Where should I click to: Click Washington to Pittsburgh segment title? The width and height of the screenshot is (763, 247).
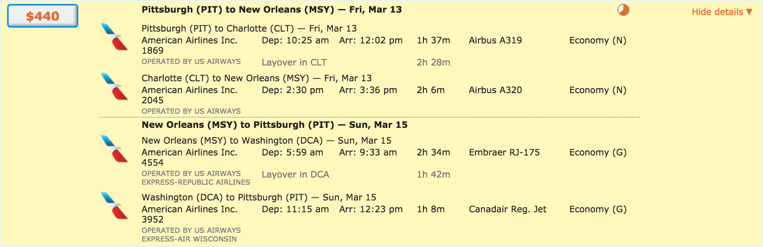pos(259,197)
